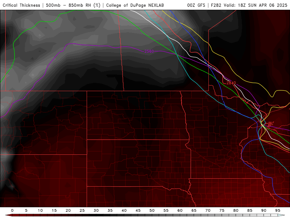The image size is (290, 217).
Task: Click the colorbar value "40"
Action: click(124, 210)
